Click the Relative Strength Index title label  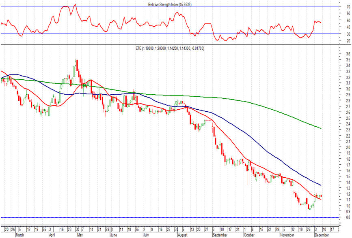click(x=170, y=4)
